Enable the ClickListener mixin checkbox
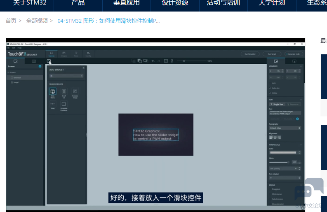 [270, 194]
